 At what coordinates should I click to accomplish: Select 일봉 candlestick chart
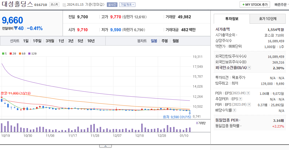[x=154, y=41]
